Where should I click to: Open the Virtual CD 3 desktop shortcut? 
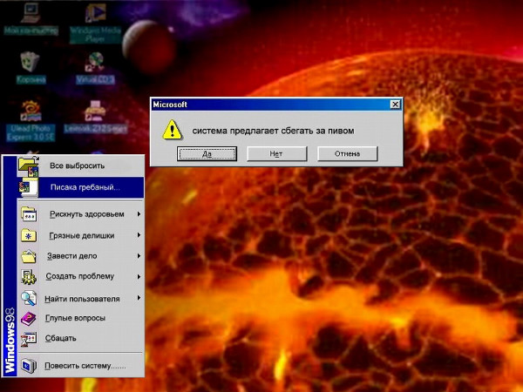[94, 62]
